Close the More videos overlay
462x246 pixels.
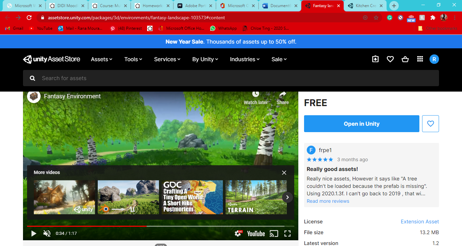(284, 173)
